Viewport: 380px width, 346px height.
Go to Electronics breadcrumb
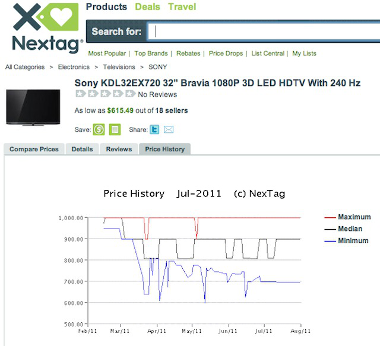click(x=74, y=67)
